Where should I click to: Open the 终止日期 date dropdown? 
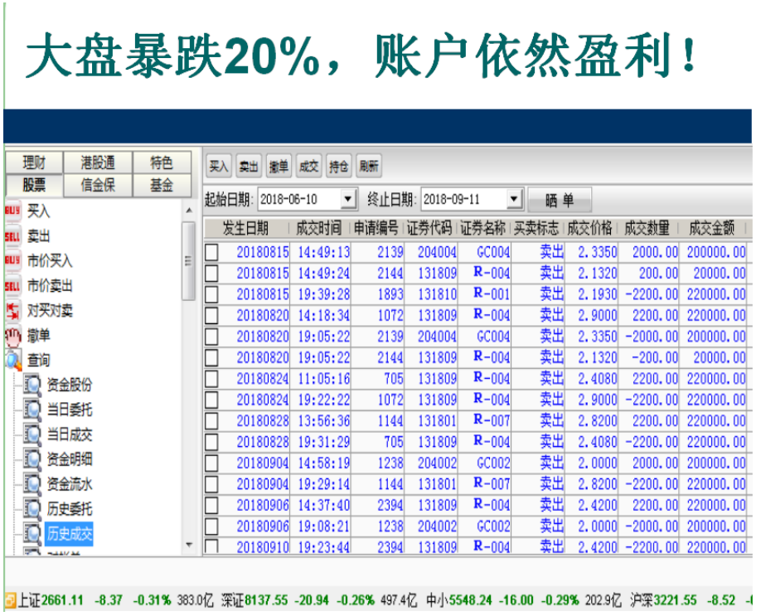pos(515,200)
